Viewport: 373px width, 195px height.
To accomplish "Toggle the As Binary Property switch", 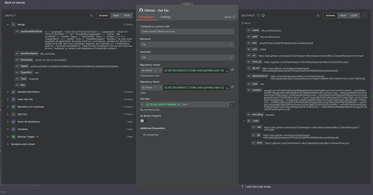I will 143,121.
